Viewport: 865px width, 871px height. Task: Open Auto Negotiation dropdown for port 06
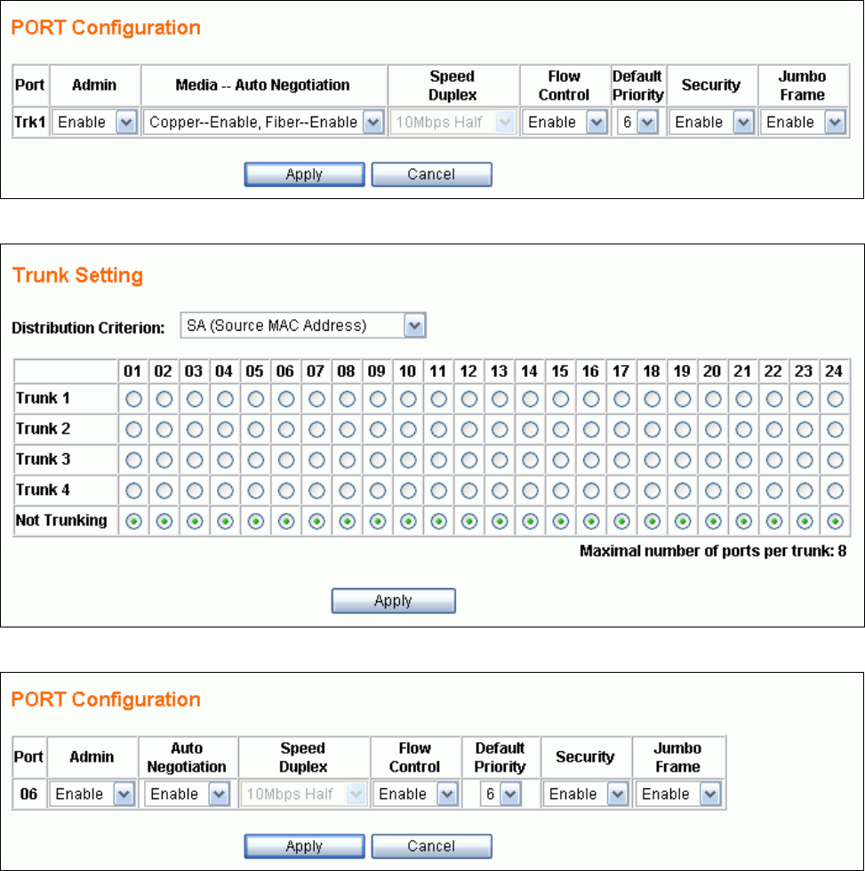188,795
